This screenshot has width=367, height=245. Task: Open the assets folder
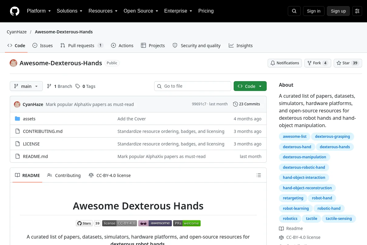(x=29, y=119)
